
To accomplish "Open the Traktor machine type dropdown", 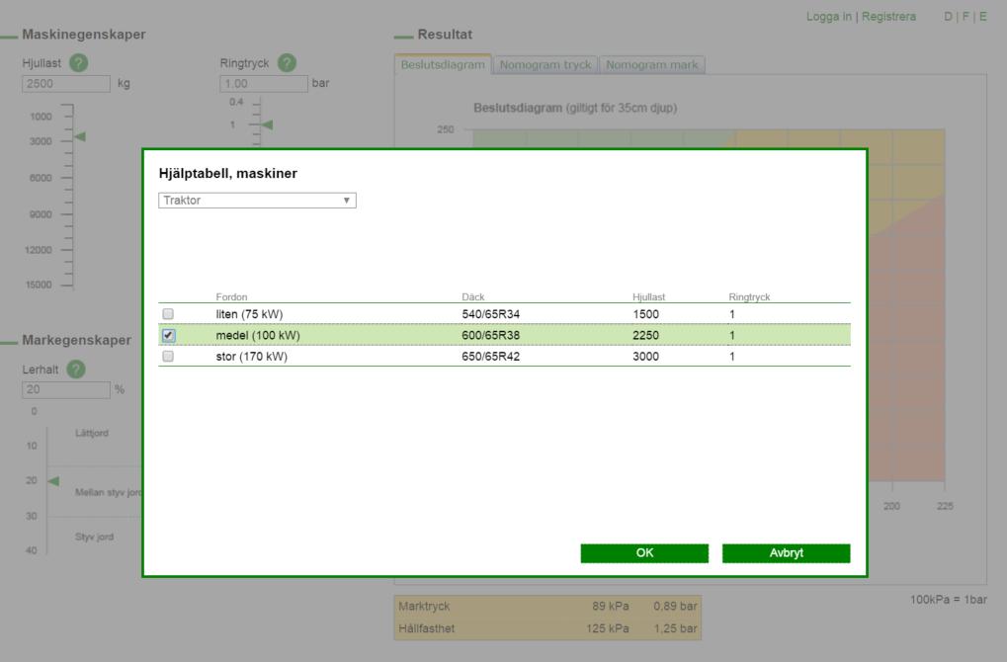I will [x=257, y=201].
